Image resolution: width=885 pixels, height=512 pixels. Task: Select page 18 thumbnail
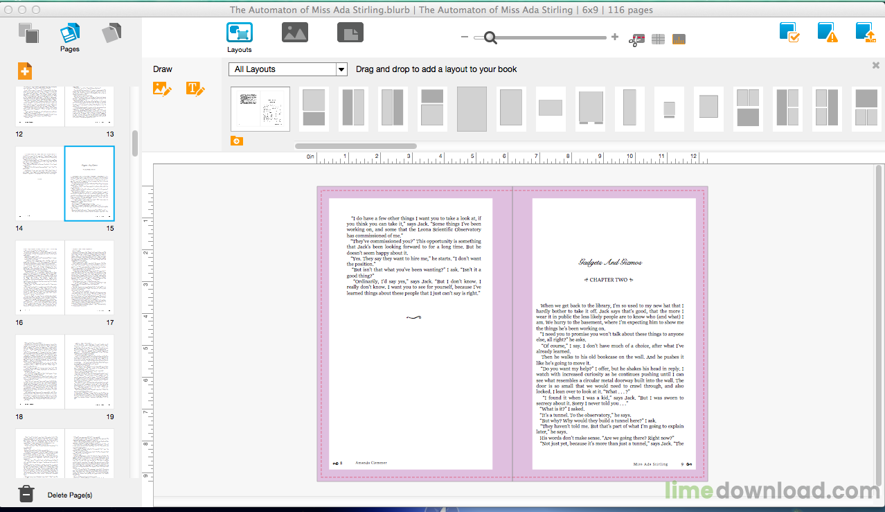tap(40, 372)
